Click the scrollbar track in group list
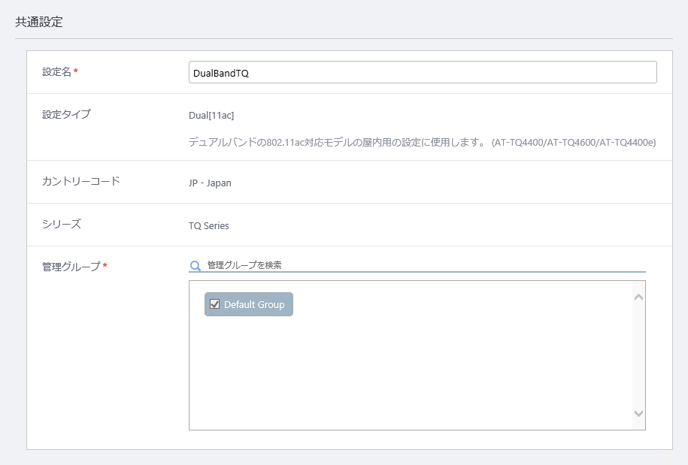 (x=639, y=355)
